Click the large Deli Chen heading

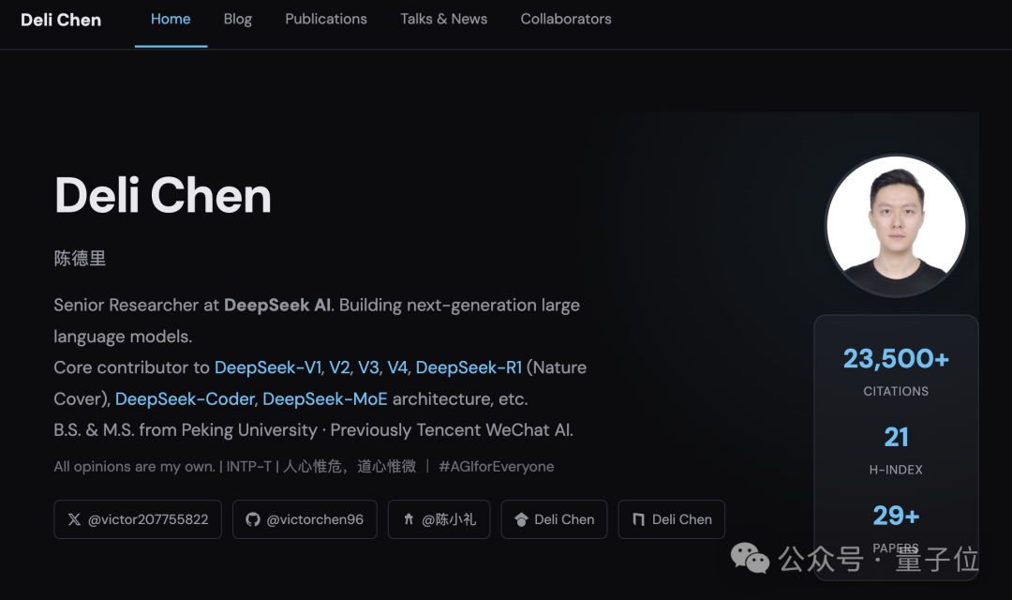pos(163,195)
